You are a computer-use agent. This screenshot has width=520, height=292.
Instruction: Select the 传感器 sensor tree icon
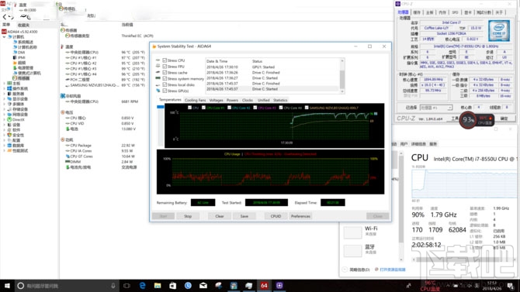(x=15, y=78)
